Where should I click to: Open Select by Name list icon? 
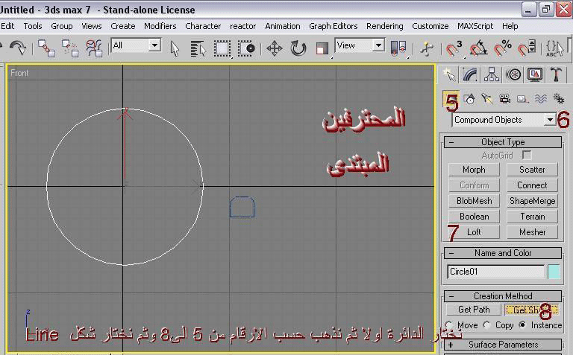pos(198,48)
